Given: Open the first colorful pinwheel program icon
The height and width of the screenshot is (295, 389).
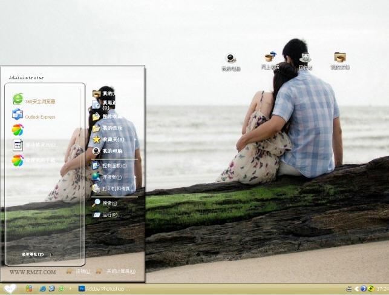Looking at the screenshot, I should [18, 130].
